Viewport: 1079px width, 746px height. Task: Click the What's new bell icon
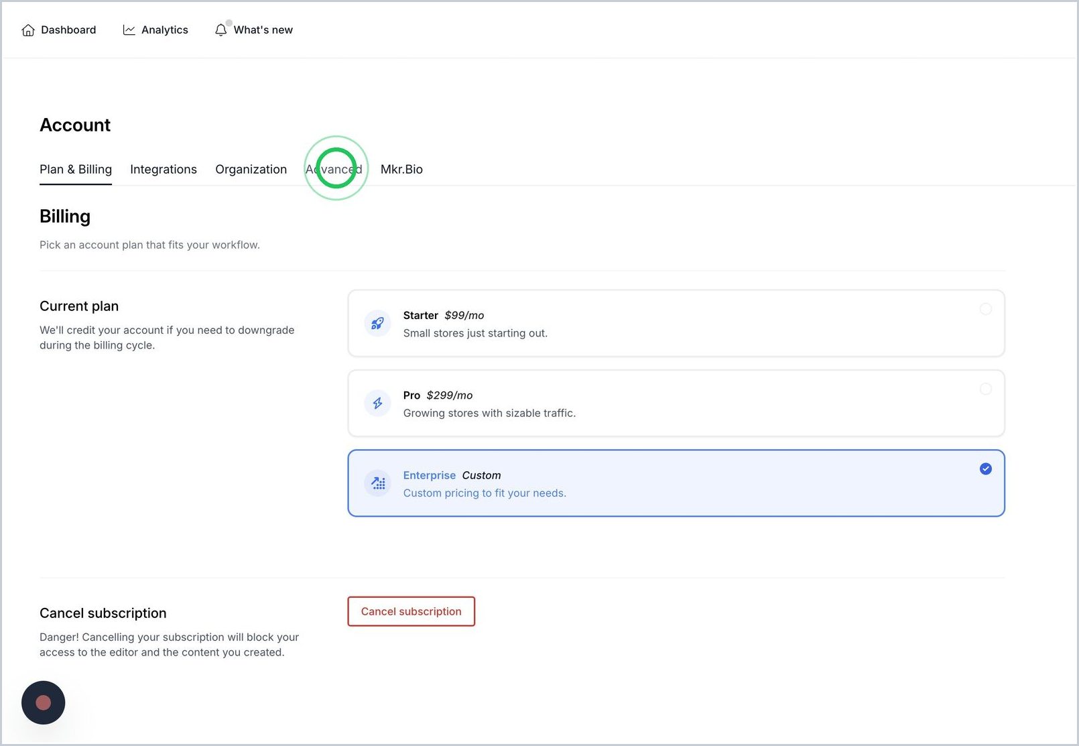pyautogui.click(x=220, y=30)
